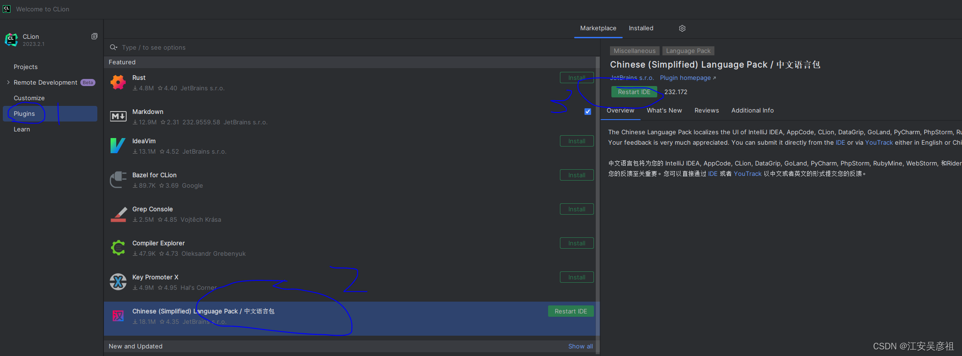This screenshot has width=962, height=356.
Task: Select Learn in the sidebar
Action: pos(22,129)
